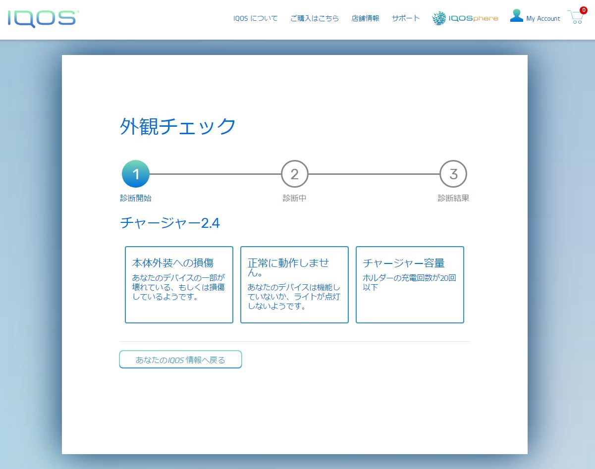Click step 1 診断開始 circle
The height and width of the screenshot is (469, 595).
tap(136, 174)
